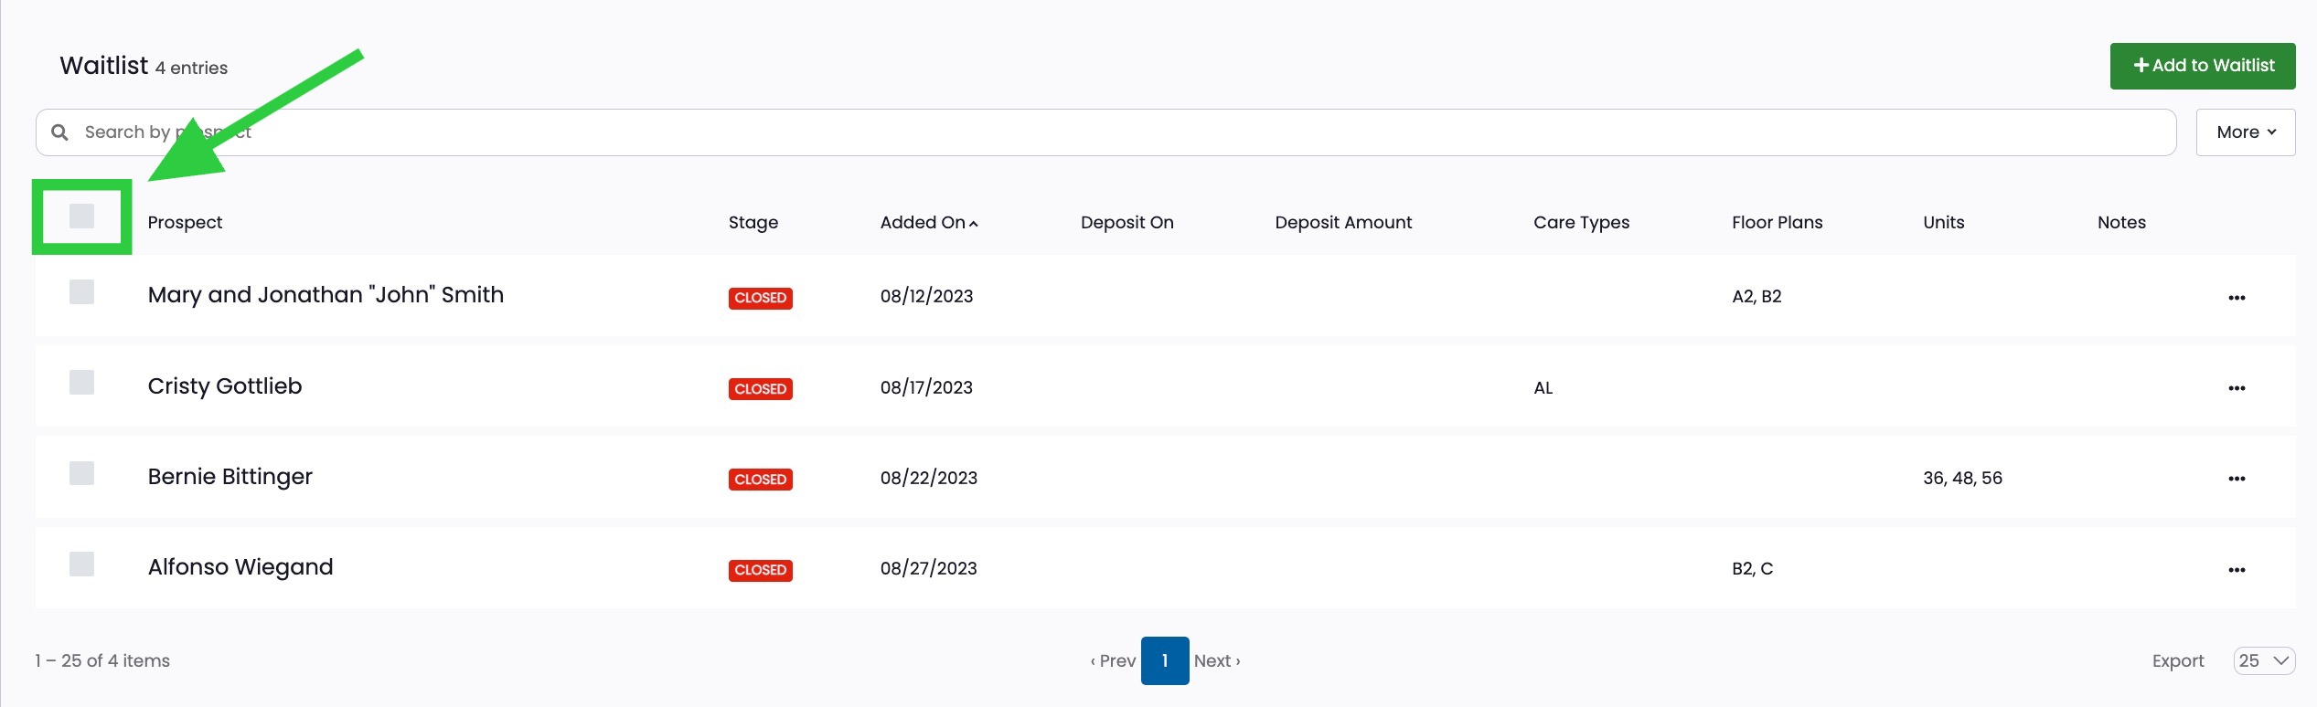Open three-dot menu for Cristy Gottlieb
Viewport: 2317px width, 707px height.
click(2237, 388)
